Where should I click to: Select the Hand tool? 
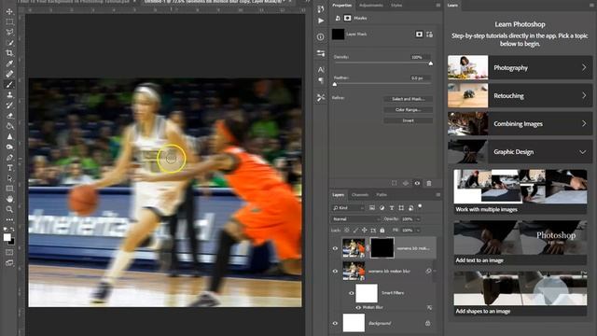[x=9, y=199]
